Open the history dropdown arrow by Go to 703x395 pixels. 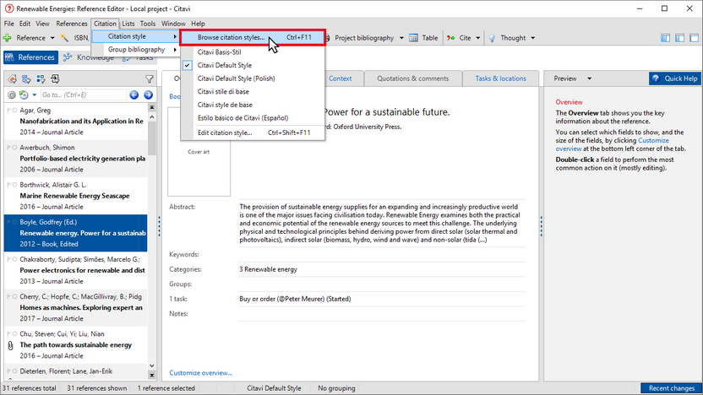pos(34,95)
